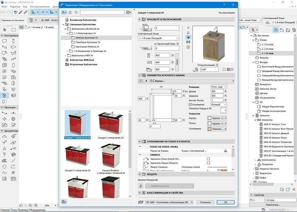Select the Column tool in toolbox
The width and height of the screenshot is (297, 212).
(x=13, y=41)
